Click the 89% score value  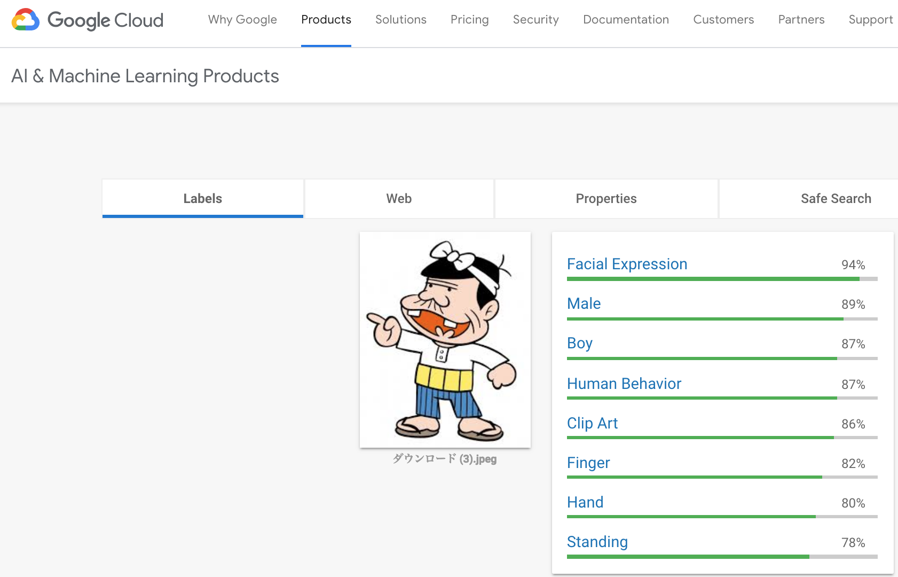coord(853,305)
